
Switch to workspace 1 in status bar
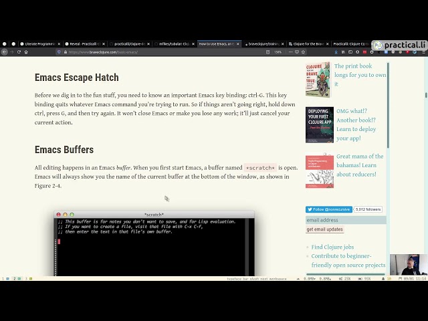pyautogui.click(x=5, y=279)
